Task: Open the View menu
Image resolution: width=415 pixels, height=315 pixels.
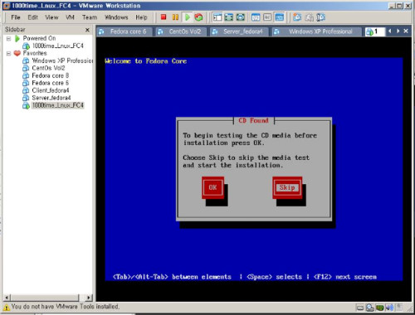Action: 51,17
